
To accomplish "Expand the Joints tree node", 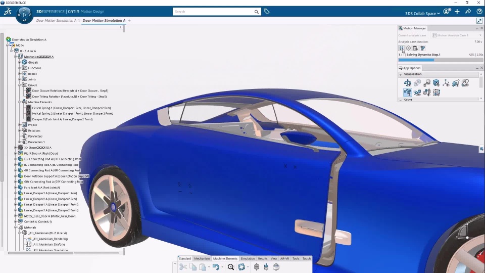I will tap(20, 79).
